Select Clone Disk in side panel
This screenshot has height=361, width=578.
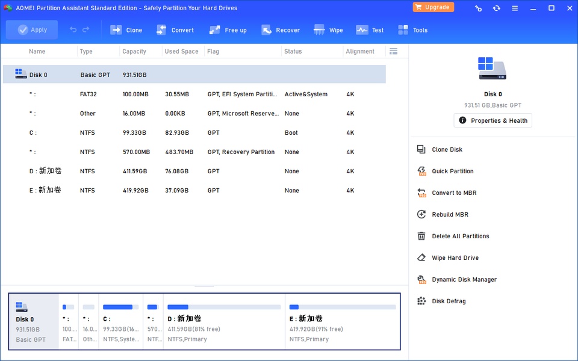point(447,150)
